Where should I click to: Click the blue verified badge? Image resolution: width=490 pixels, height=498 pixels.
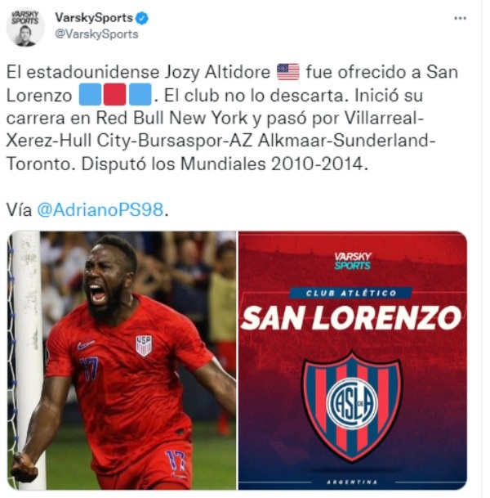pos(142,18)
